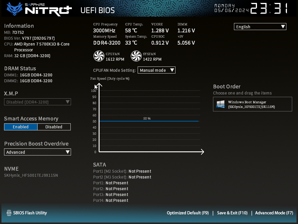Click SATA Port1 (M2 Socket) Not Present row
298x224 pixels.
point(122,171)
